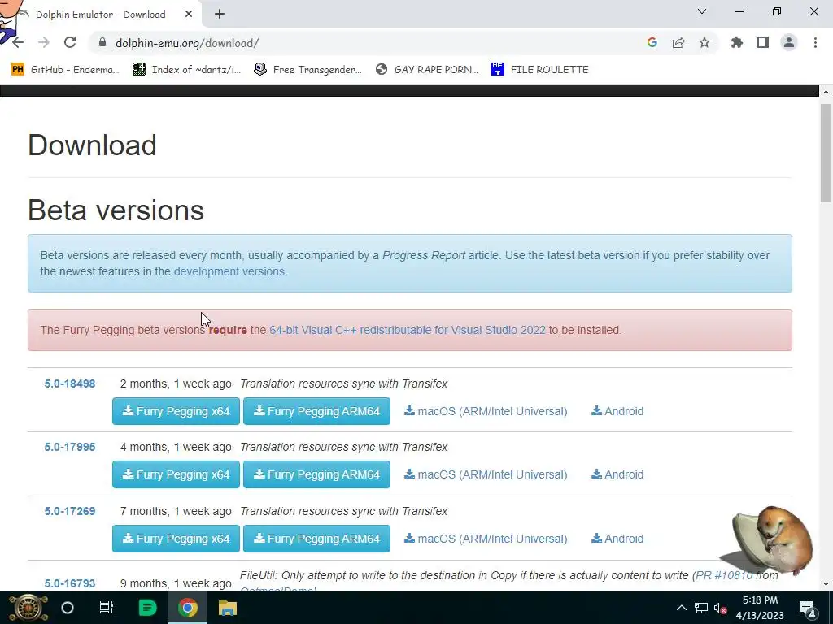
Task: Click the page scrollbar down arrow
Action: pyautogui.click(x=826, y=584)
